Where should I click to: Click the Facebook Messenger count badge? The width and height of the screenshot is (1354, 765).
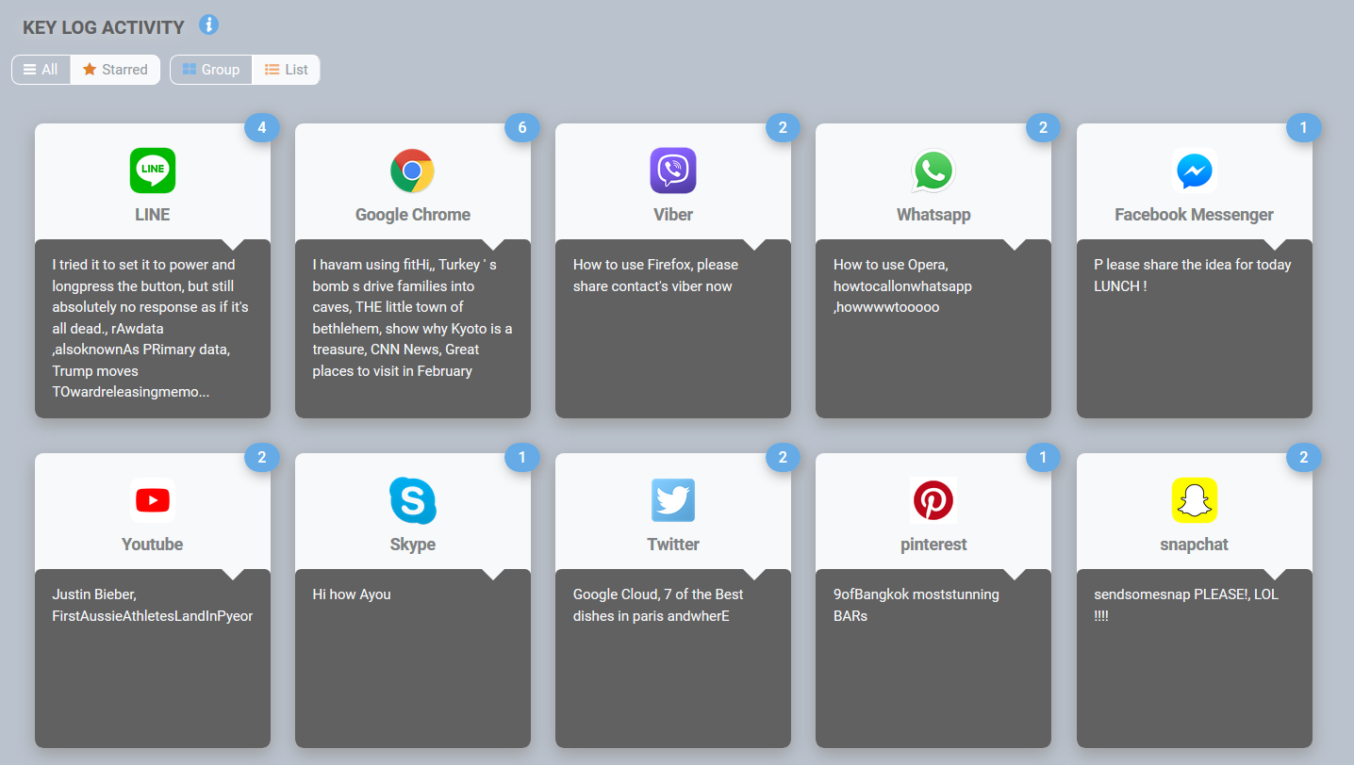(x=1304, y=127)
